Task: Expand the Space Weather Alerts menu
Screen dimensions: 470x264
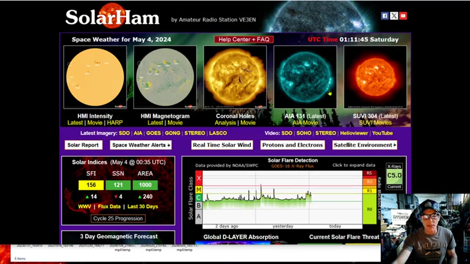Action: point(141,145)
